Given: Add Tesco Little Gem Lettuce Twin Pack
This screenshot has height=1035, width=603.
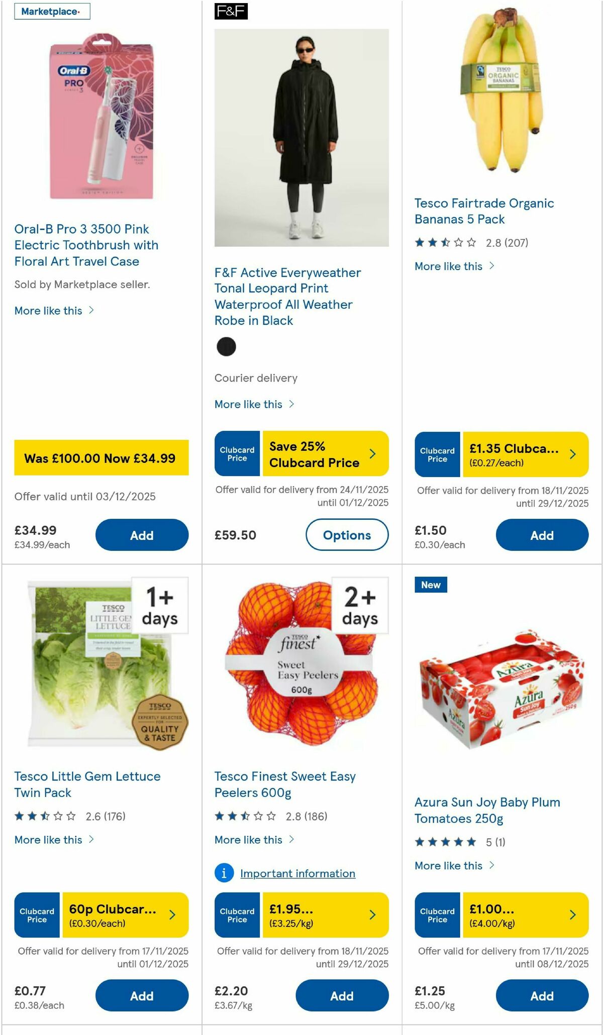Looking at the screenshot, I should [142, 996].
